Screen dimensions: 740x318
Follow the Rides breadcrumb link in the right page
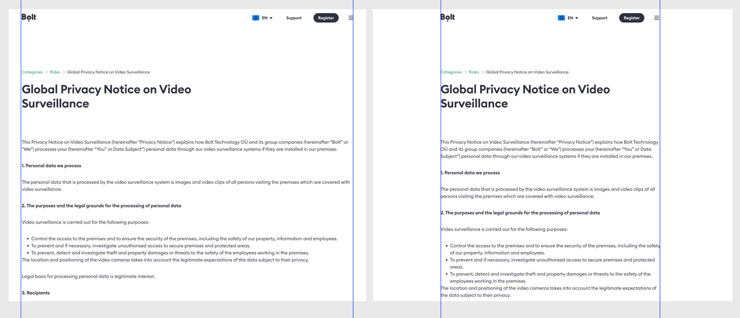474,72
